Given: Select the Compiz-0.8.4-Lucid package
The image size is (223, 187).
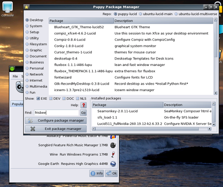Looking at the screenshot, I should click(131, 40).
